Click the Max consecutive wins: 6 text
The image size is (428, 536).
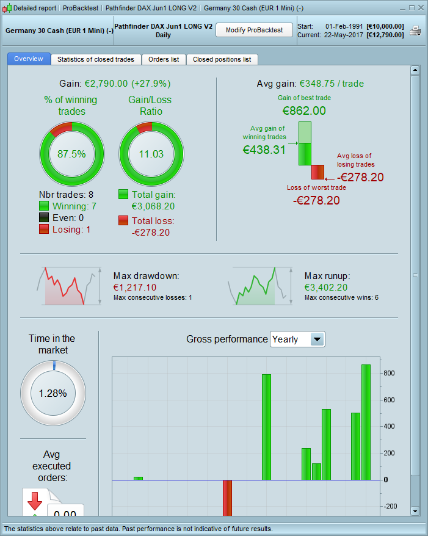click(x=341, y=297)
